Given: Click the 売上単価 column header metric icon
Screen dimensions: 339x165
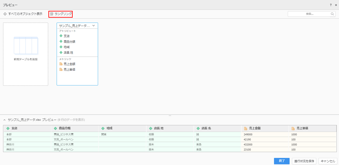Looking at the screenshot, I should point(293,128).
